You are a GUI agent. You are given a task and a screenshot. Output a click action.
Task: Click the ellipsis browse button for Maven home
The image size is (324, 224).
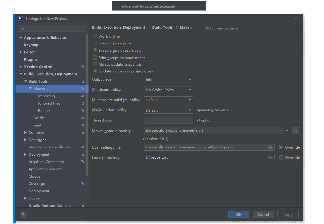click(296, 131)
